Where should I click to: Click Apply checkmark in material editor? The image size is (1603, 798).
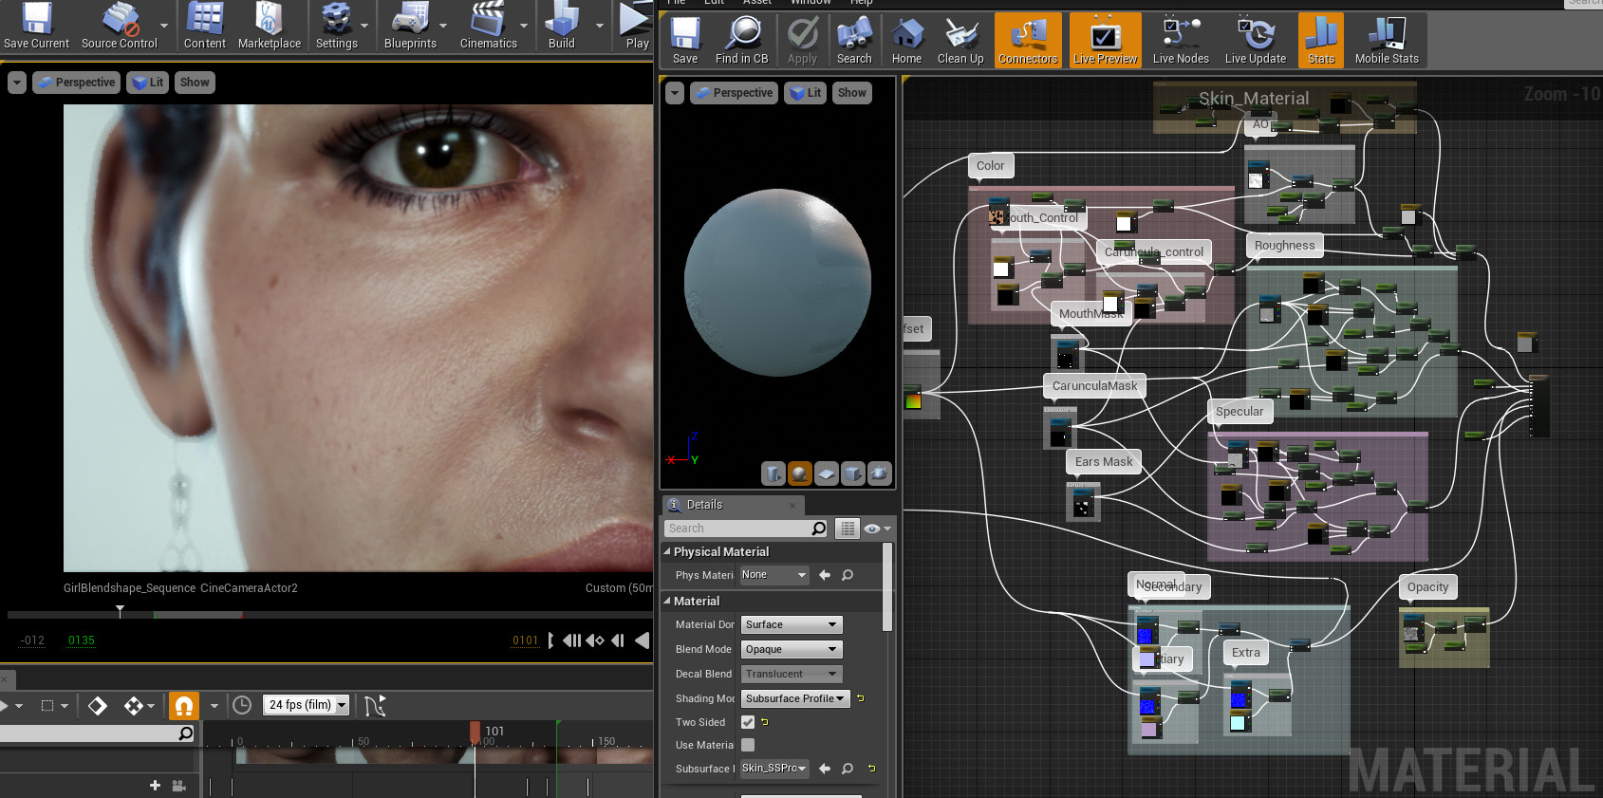802,41
